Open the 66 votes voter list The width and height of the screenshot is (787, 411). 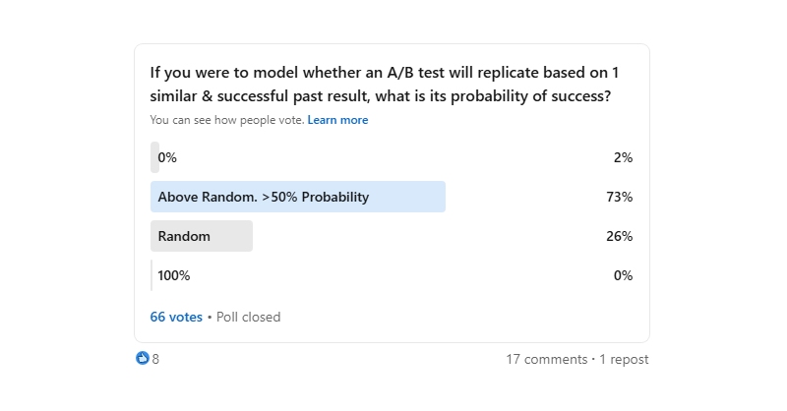pyautogui.click(x=176, y=317)
